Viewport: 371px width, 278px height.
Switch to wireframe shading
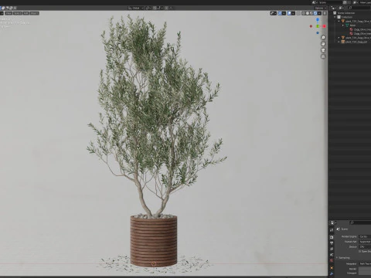[x=304, y=13]
